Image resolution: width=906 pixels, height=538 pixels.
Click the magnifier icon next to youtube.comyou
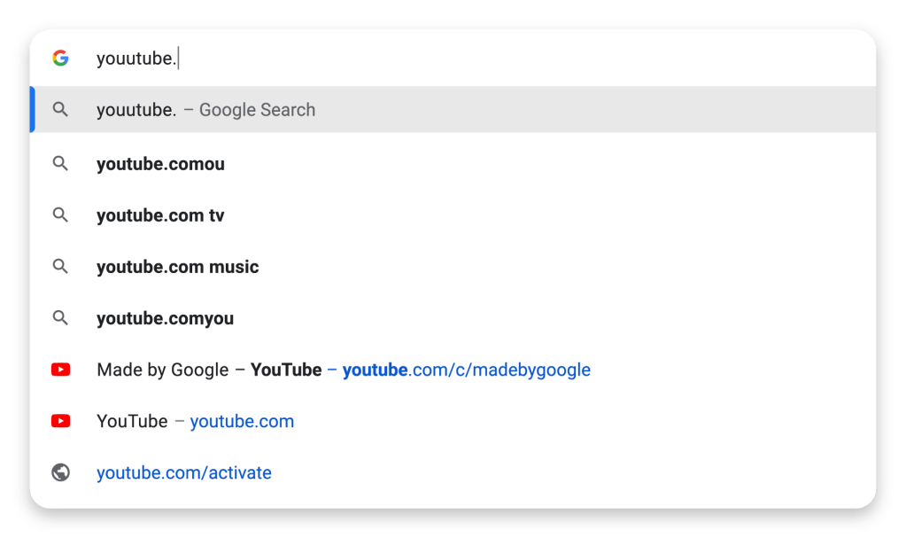[60, 318]
